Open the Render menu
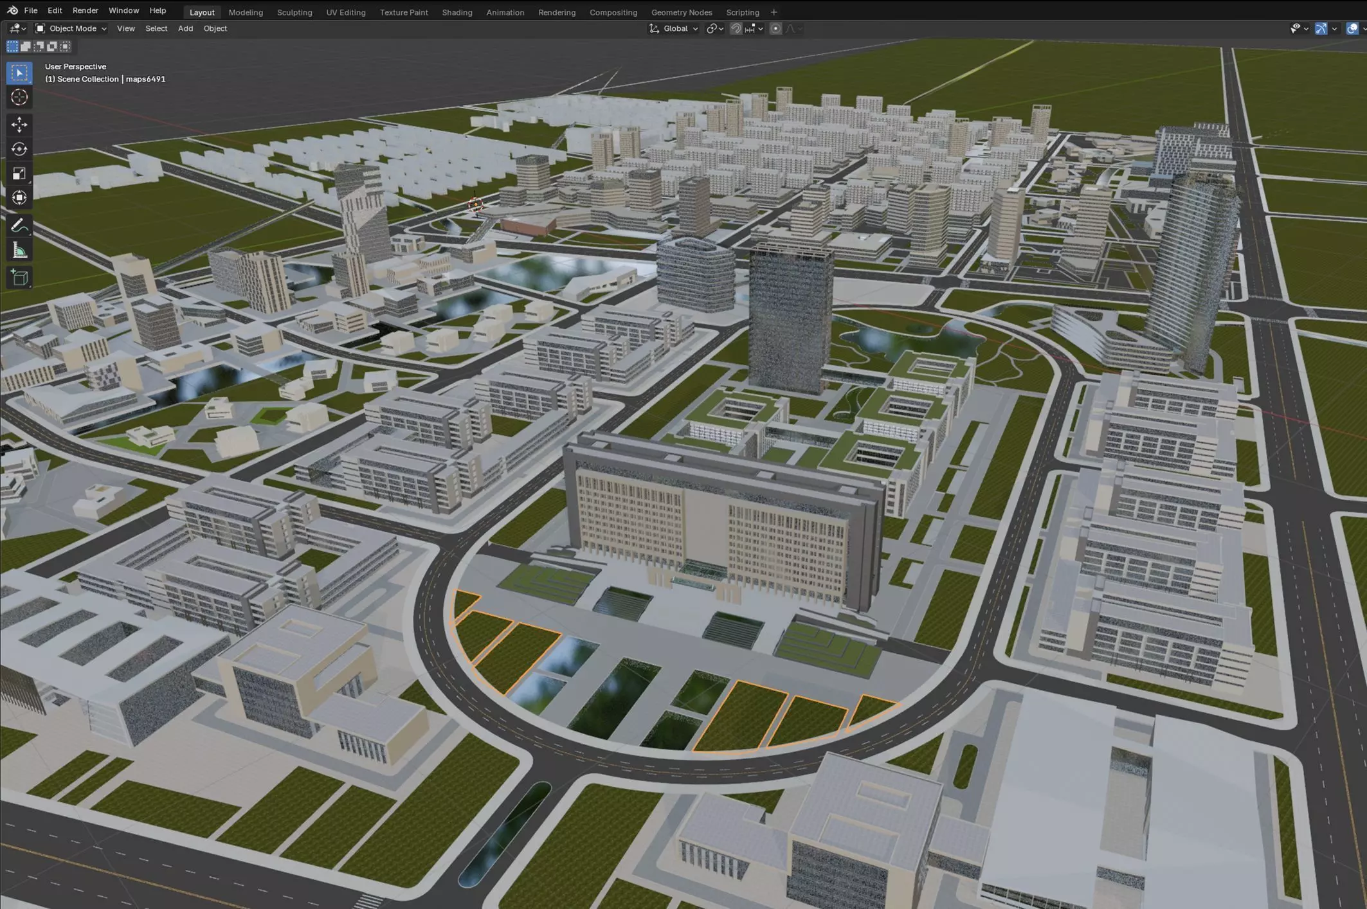The image size is (1367, 909). pyautogui.click(x=85, y=10)
